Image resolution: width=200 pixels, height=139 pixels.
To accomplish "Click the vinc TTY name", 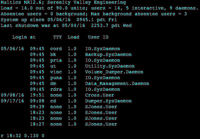I will [56, 72].
